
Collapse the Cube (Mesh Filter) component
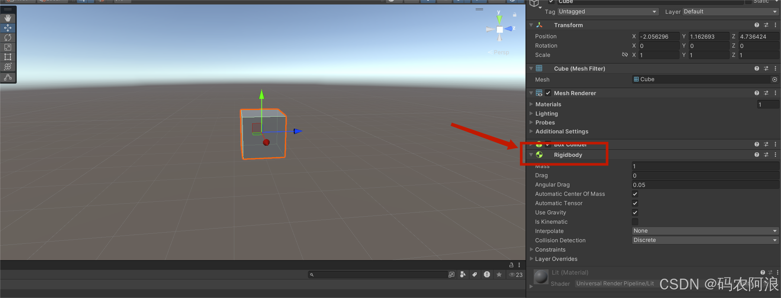(x=531, y=68)
